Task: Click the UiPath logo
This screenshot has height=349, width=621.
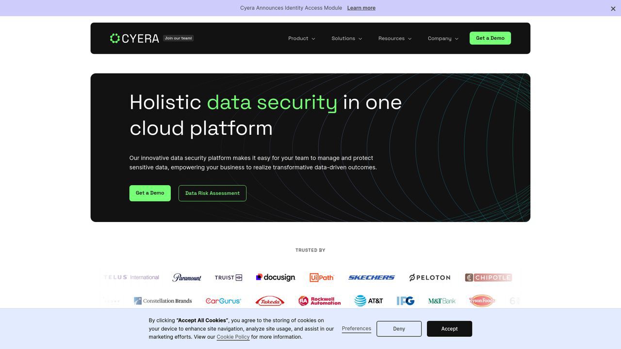Action: point(322,277)
